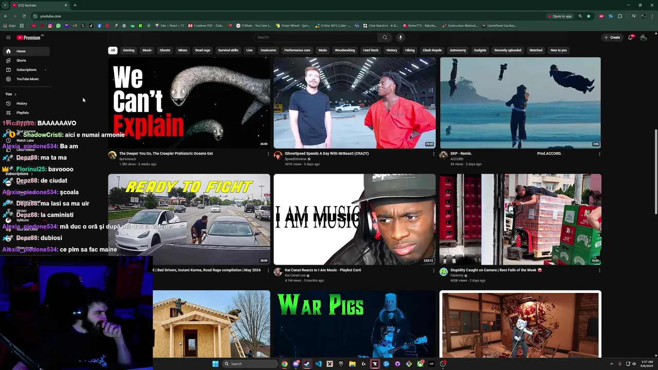Screen dimensions: 658x370
Task: Open more options for SKP - Remix video
Action: (x=599, y=154)
